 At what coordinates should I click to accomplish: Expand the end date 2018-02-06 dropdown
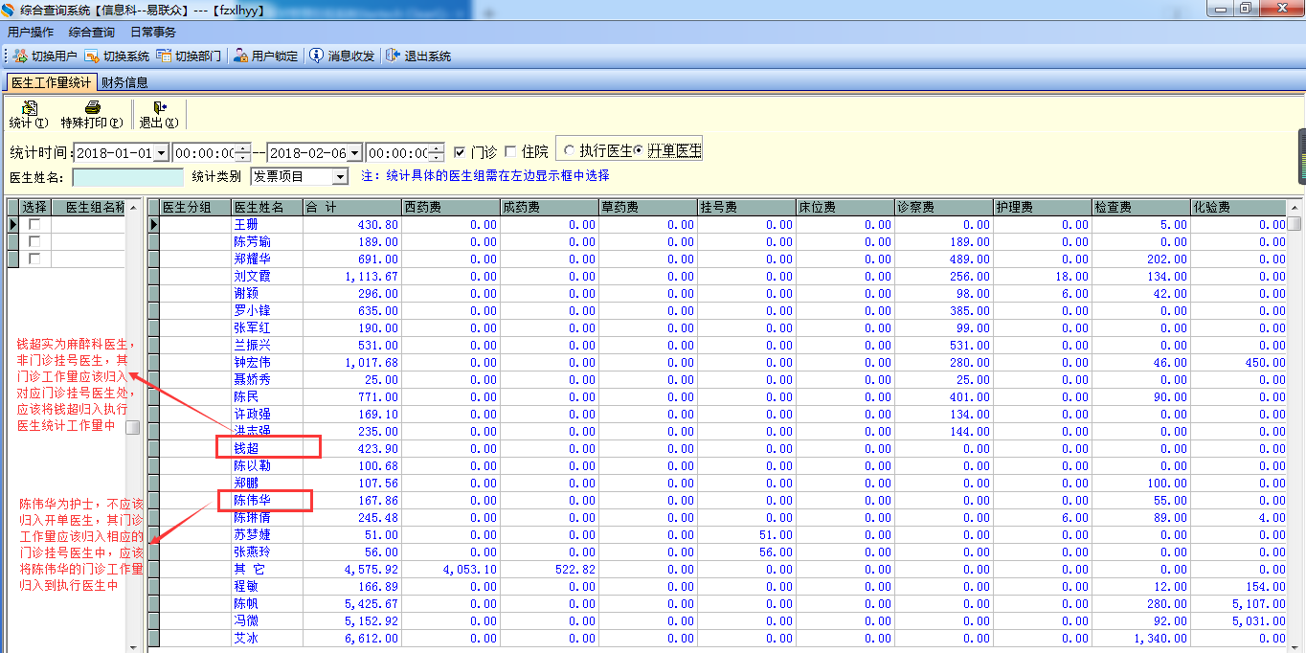354,153
